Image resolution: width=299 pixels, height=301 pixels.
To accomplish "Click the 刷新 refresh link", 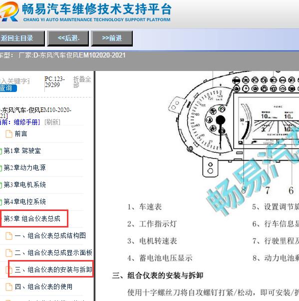I will [x=52, y=122].
